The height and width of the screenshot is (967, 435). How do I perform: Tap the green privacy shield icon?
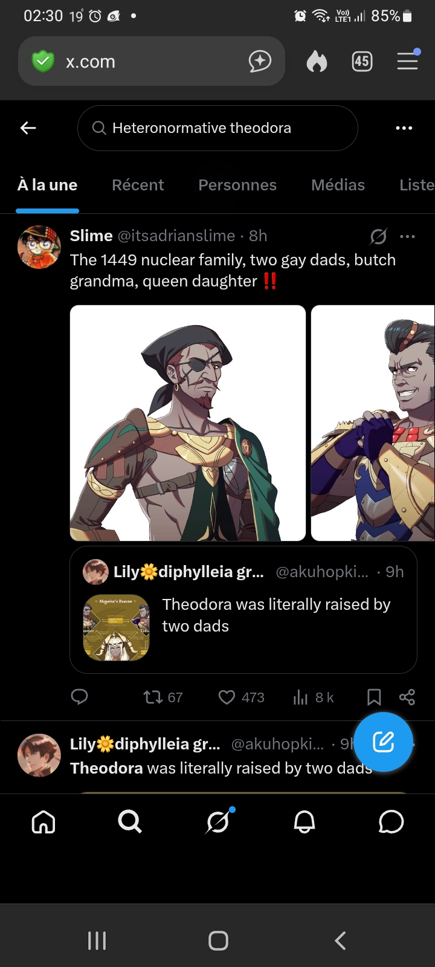(43, 61)
